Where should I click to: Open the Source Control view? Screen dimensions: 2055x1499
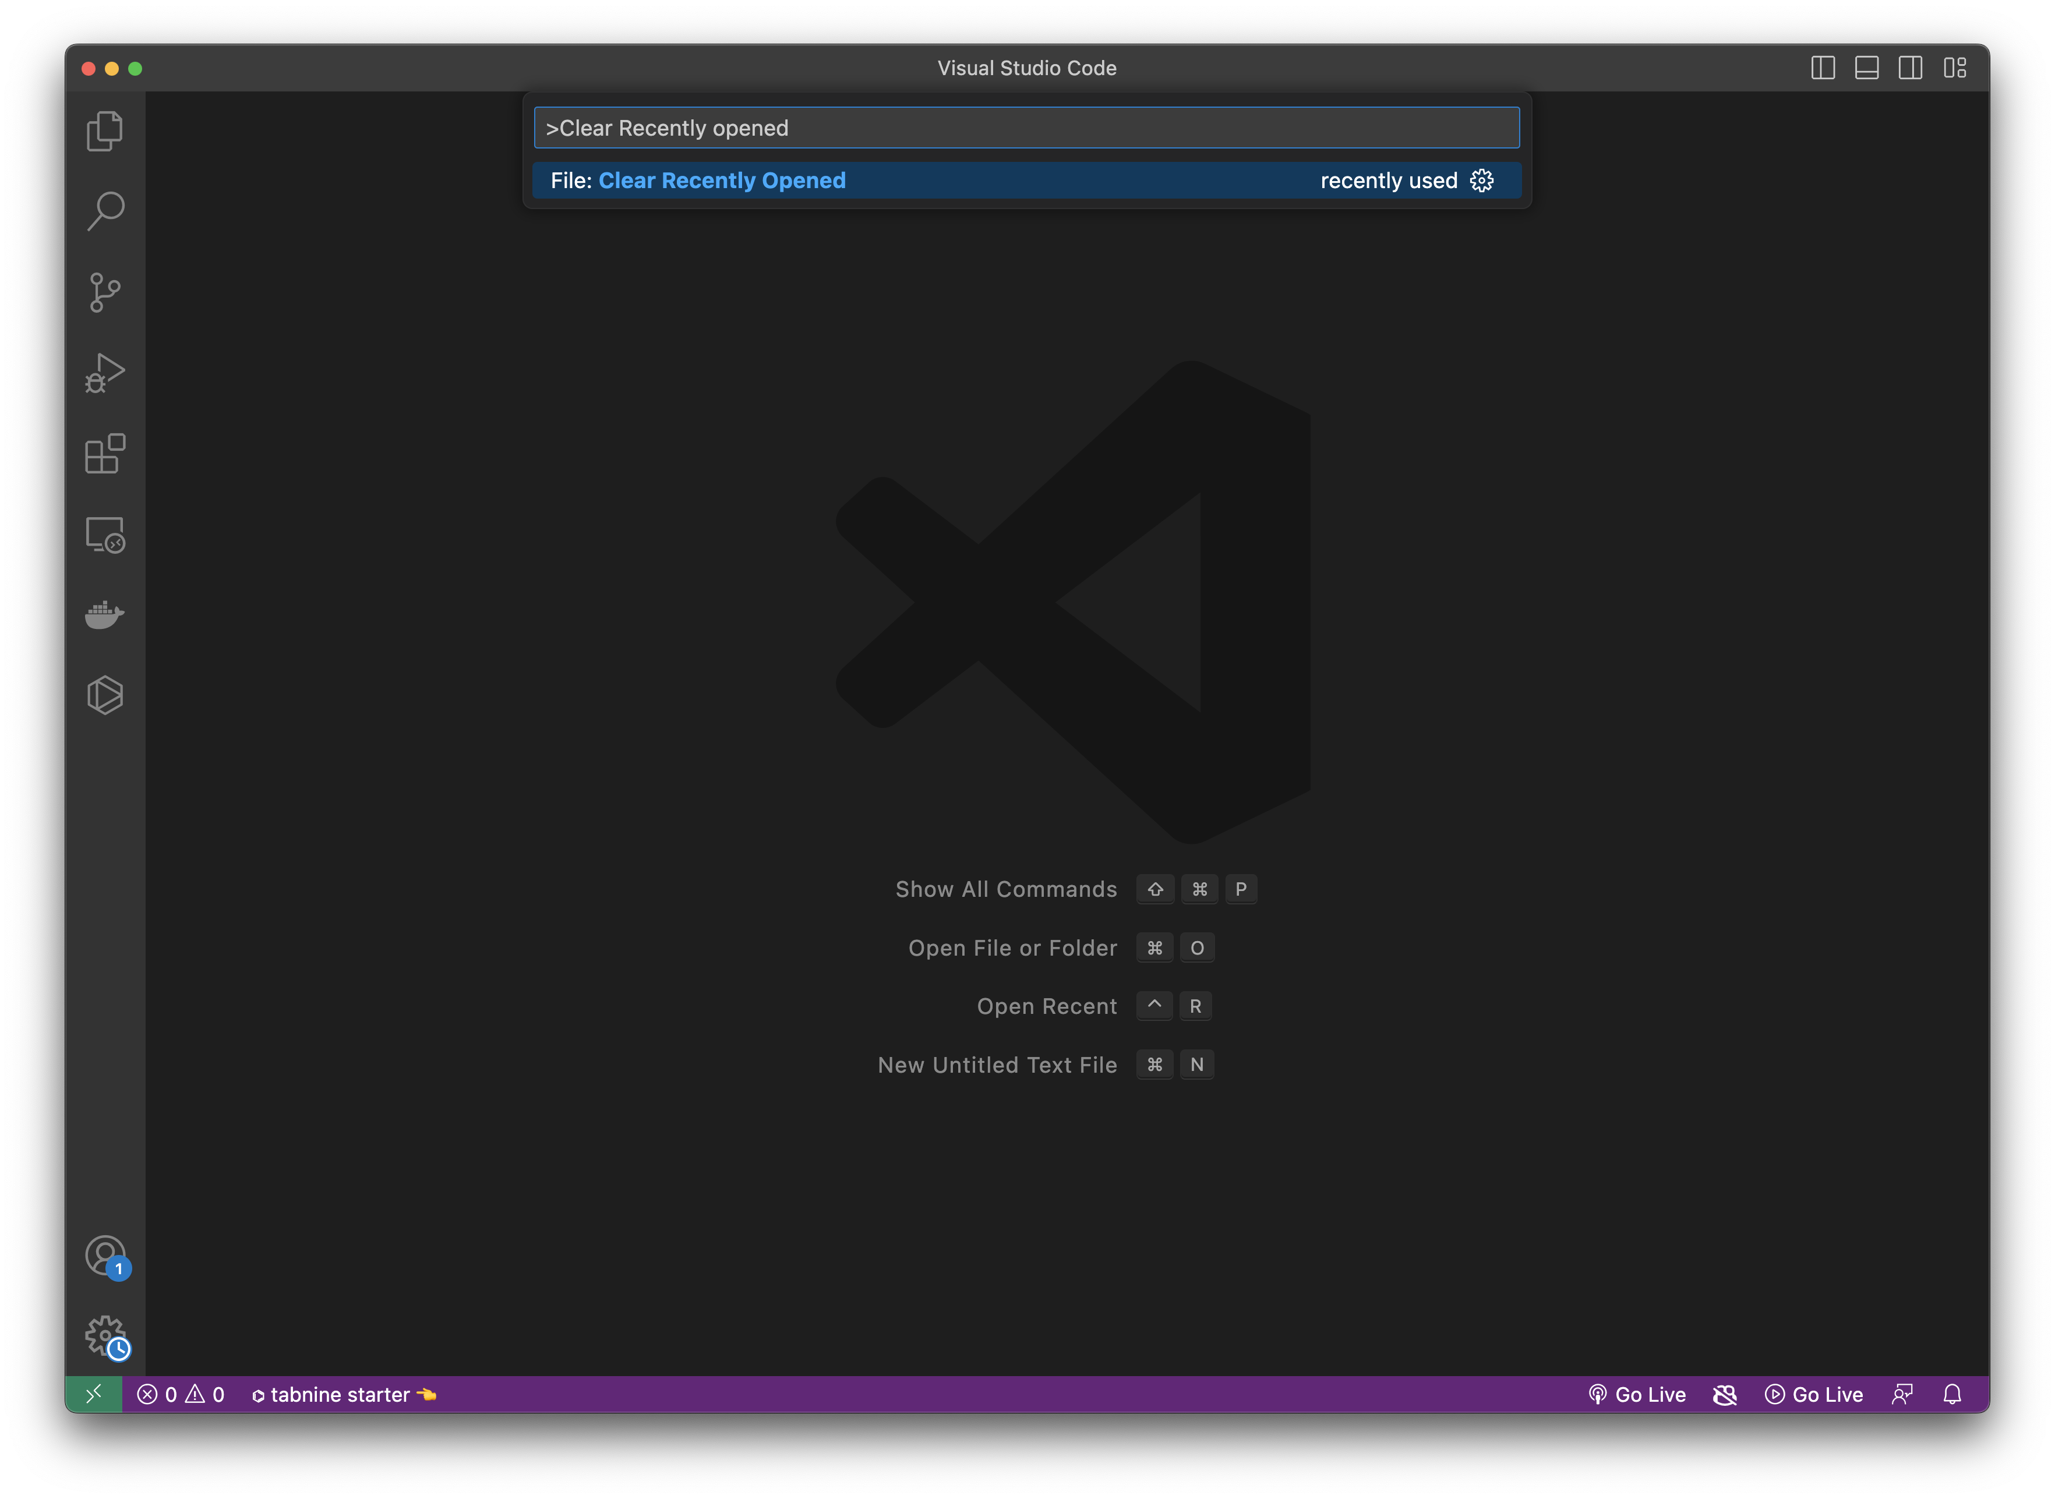click(x=104, y=292)
